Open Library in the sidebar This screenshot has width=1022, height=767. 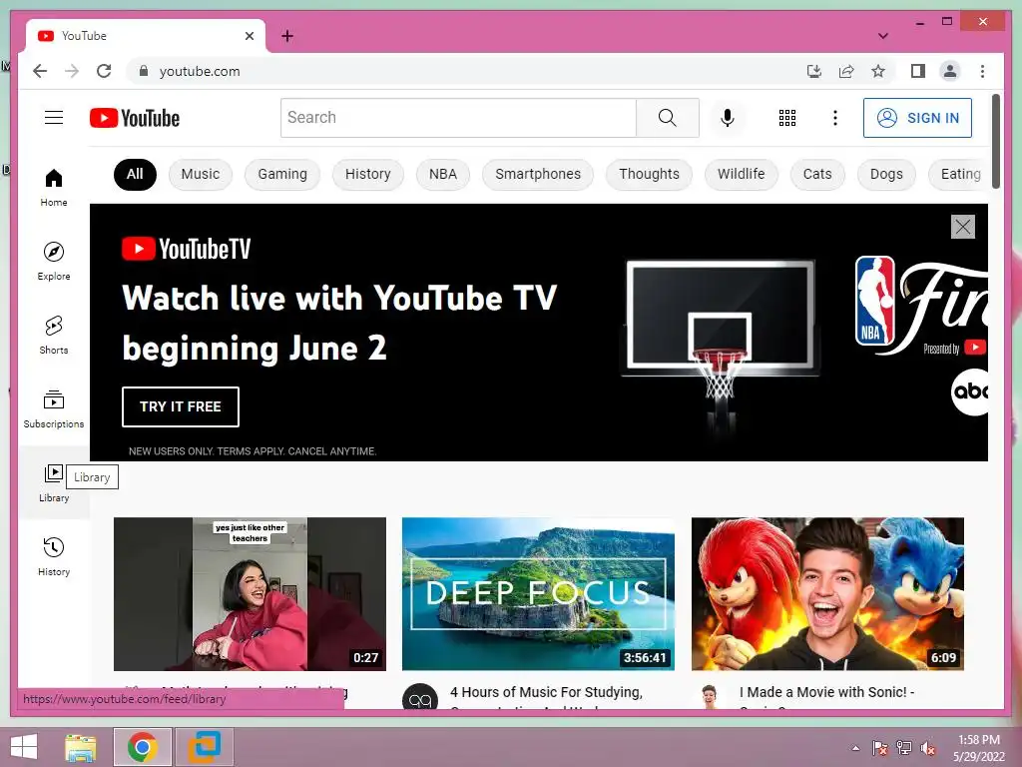(54, 482)
